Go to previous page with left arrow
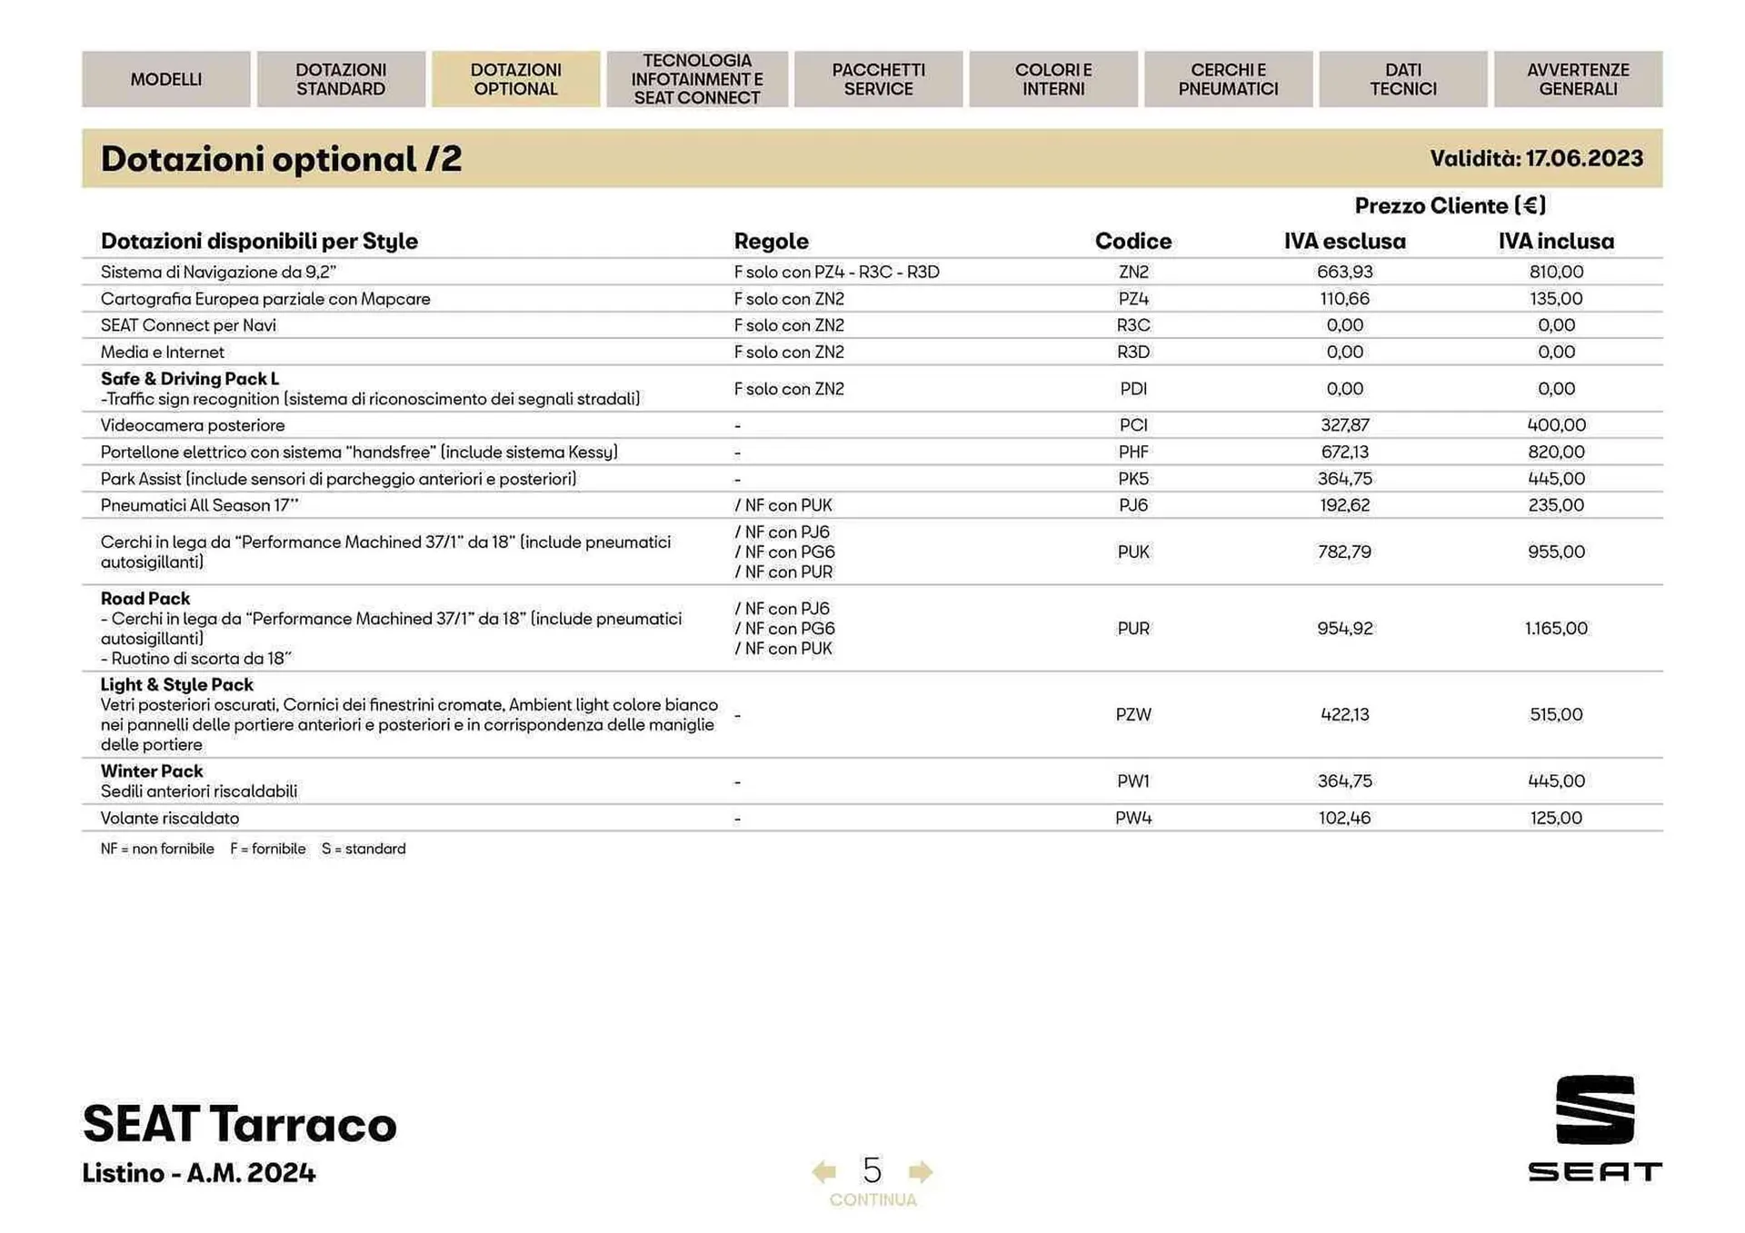Screen dimensions: 1745x1233 tap(823, 1171)
